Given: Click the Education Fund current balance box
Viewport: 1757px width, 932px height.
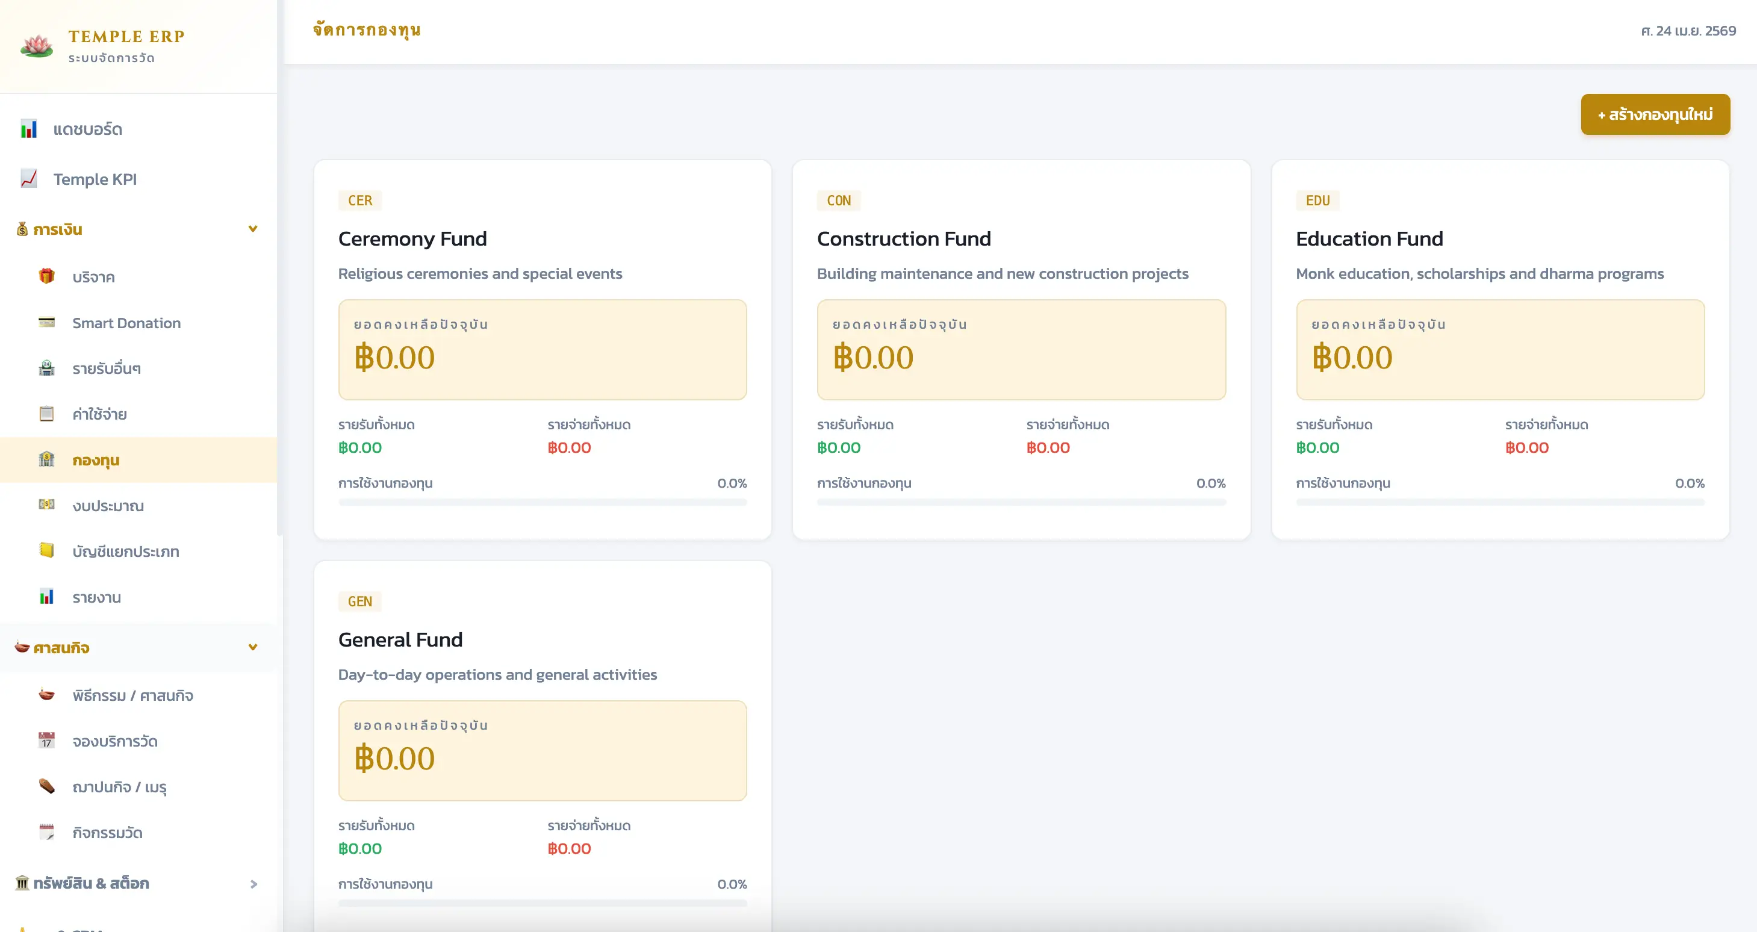Looking at the screenshot, I should (x=1500, y=350).
